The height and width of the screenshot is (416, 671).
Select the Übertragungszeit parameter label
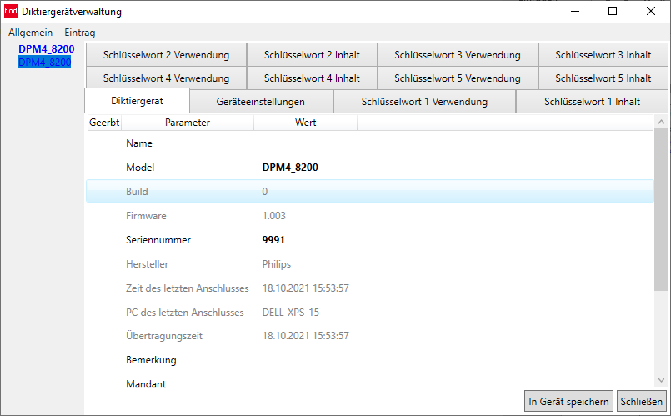[x=164, y=336]
